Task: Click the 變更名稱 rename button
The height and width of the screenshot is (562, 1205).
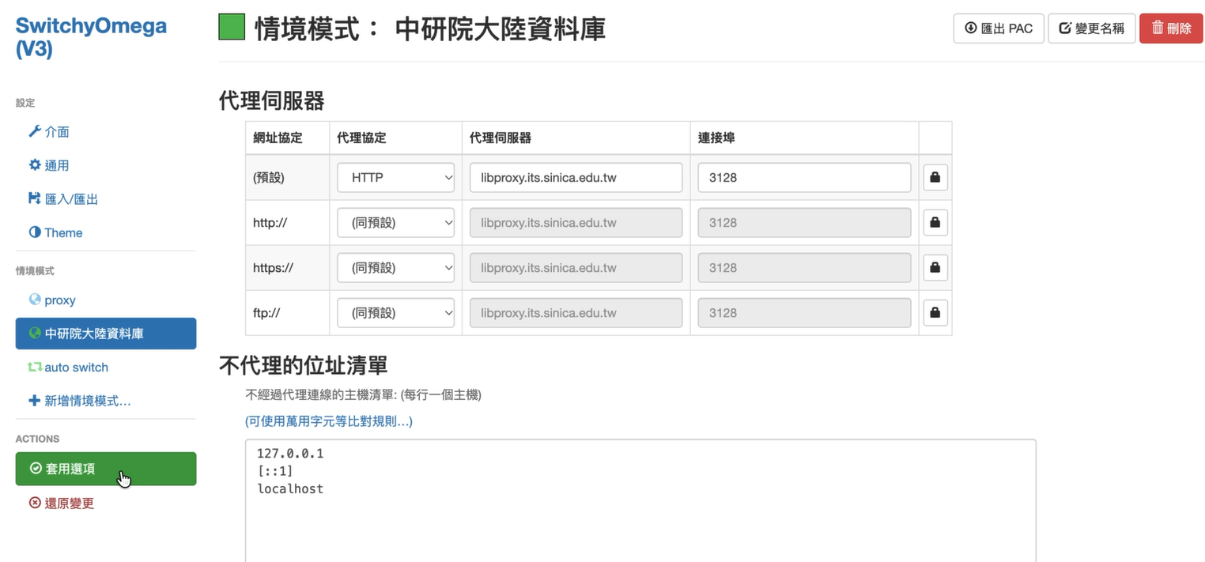Action: pos(1091,28)
